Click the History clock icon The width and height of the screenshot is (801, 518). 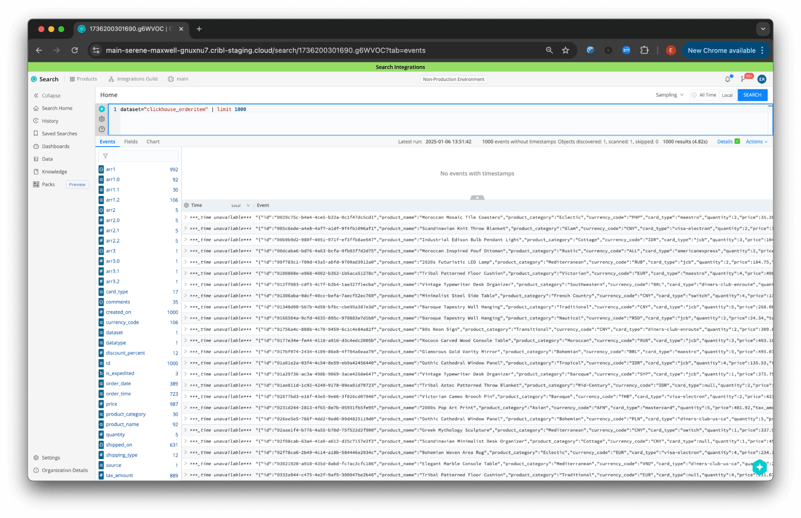(x=36, y=121)
